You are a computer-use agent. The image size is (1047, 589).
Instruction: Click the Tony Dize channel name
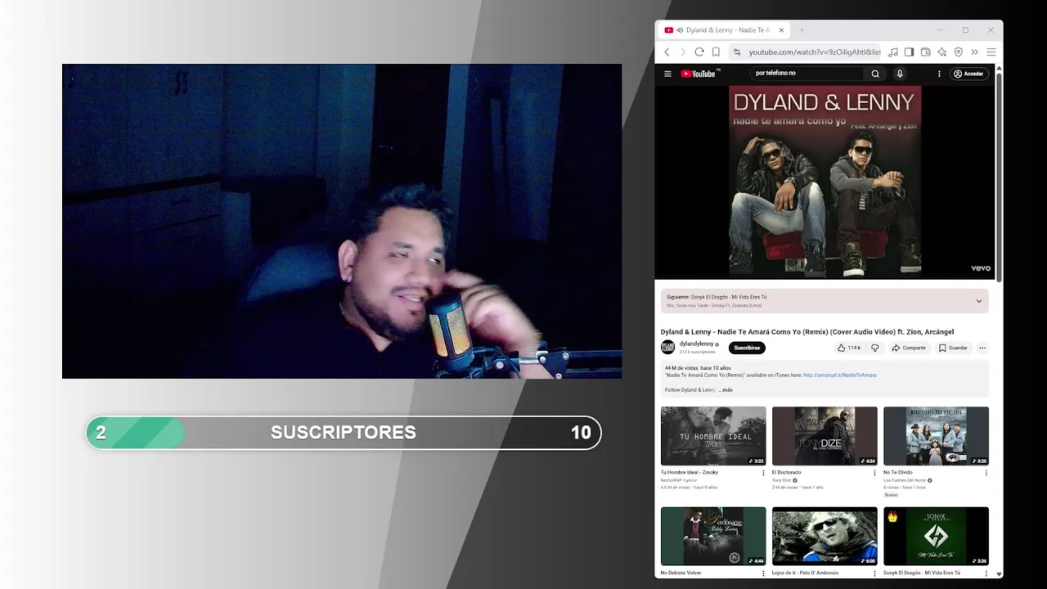(783, 480)
